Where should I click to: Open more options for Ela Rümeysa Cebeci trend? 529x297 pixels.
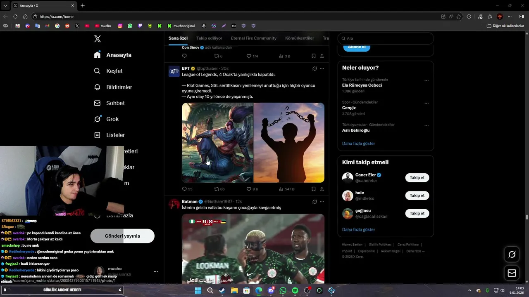(x=427, y=81)
